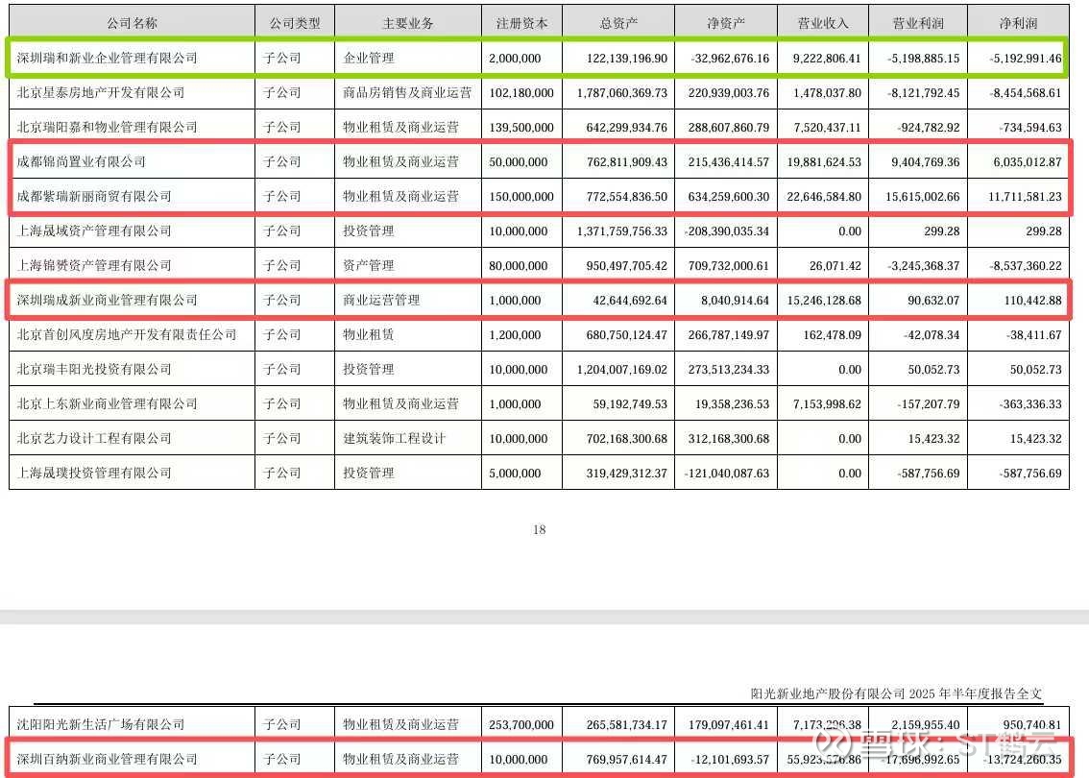Click the report header 阳光新业地产股份有限公司 2025 年半年度报告全文
Screen dimensions: 1089x778
tap(896, 693)
